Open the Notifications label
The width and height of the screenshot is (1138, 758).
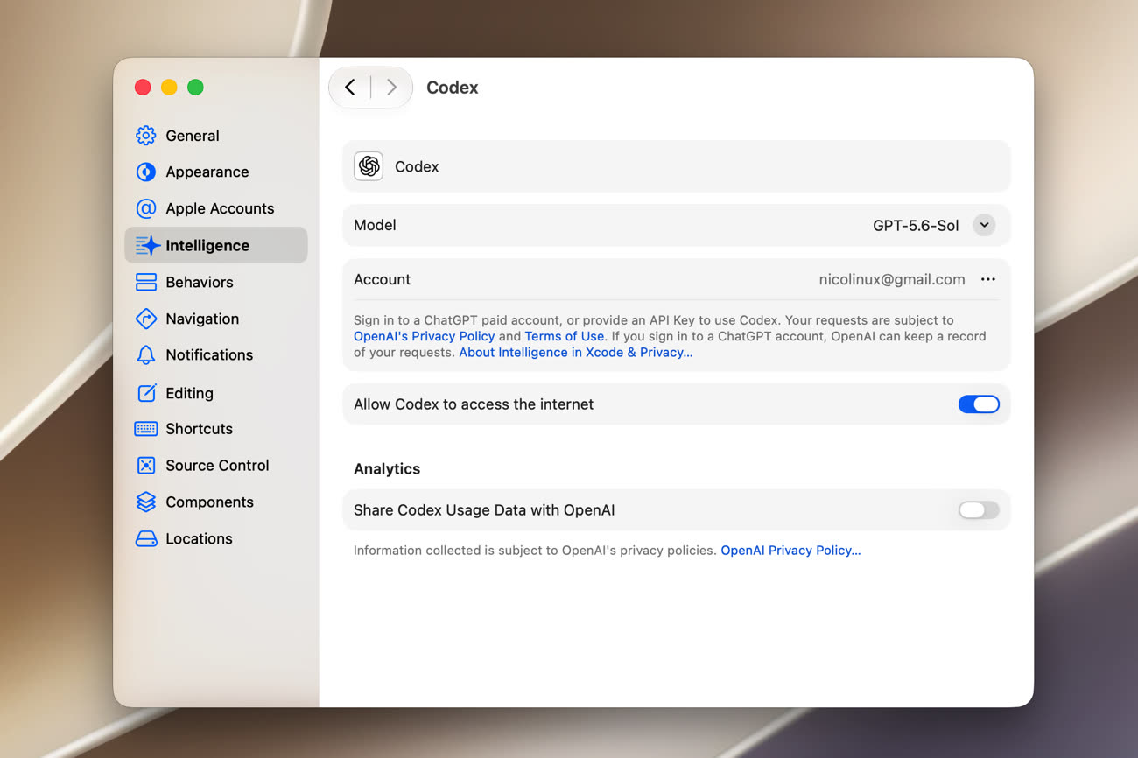point(209,354)
